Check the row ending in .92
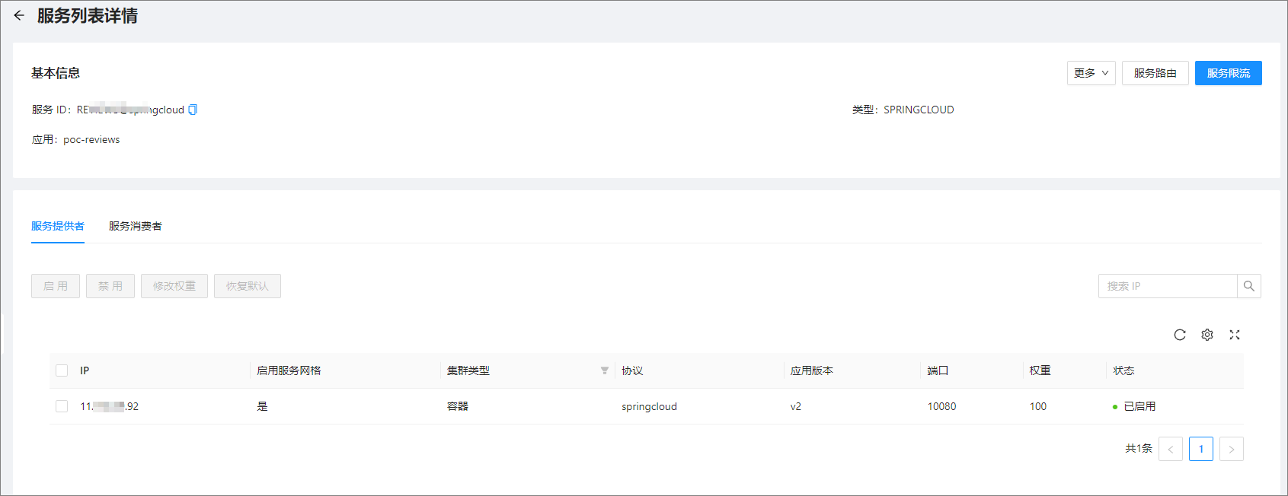This screenshot has width=1288, height=496. coord(62,406)
